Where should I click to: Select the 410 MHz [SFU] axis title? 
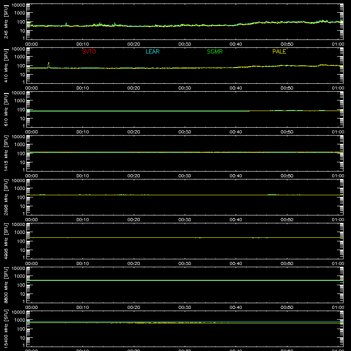point(6,65)
